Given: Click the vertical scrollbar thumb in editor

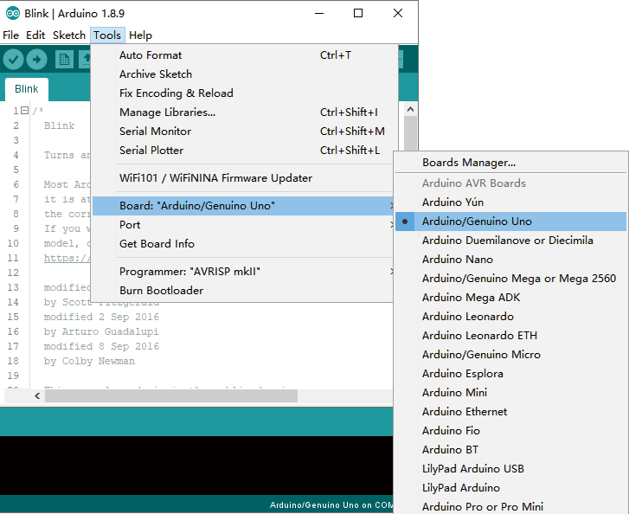Looking at the screenshot, I should (410, 133).
